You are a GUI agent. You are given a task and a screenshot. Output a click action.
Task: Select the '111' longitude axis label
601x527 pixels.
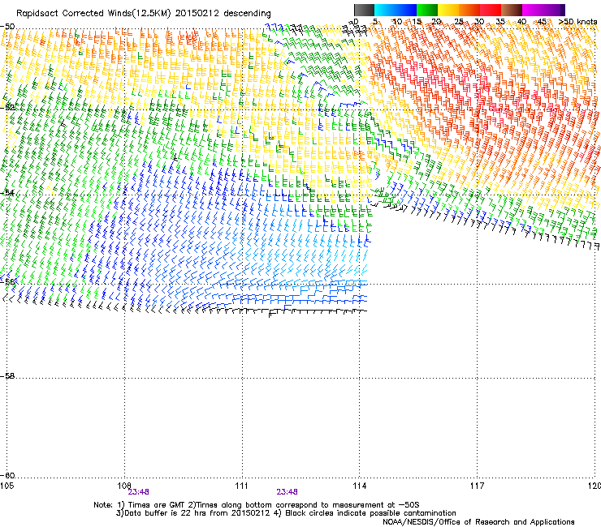click(x=241, y=486)
